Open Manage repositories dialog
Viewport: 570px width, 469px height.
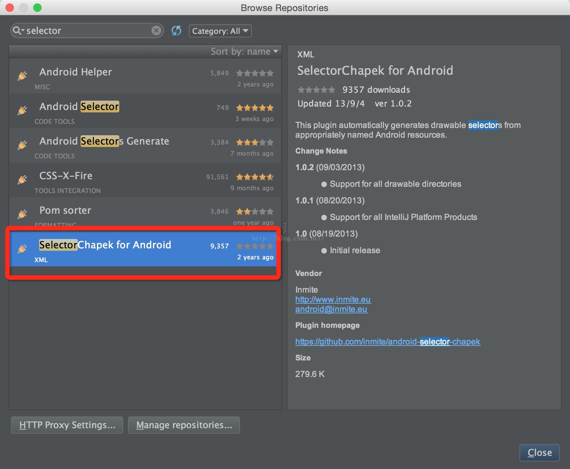tap(184, 425)
